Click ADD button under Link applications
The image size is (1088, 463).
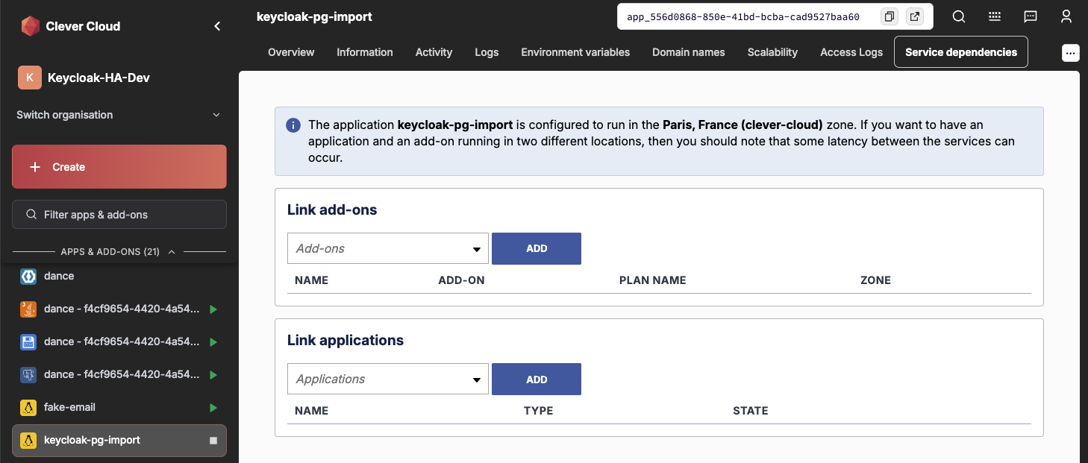537,379
